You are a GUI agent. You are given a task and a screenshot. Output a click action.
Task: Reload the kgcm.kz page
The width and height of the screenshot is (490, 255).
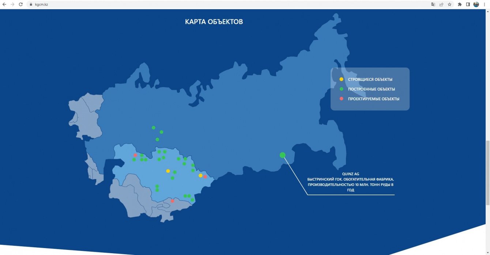click(x=21, y=4)
